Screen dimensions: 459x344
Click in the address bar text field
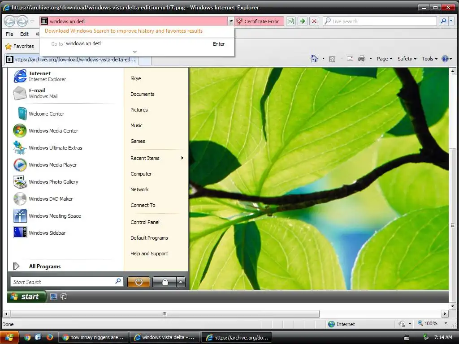[x=138, y=21]
